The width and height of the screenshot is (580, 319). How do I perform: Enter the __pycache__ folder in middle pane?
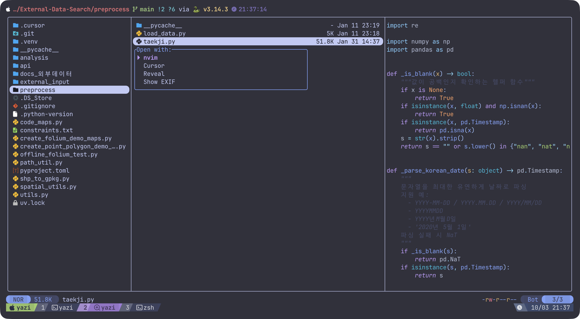coord(162,25)
